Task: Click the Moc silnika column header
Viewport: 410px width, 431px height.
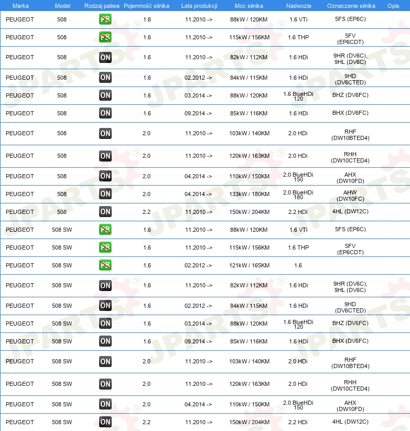Action: click(249, 6)
